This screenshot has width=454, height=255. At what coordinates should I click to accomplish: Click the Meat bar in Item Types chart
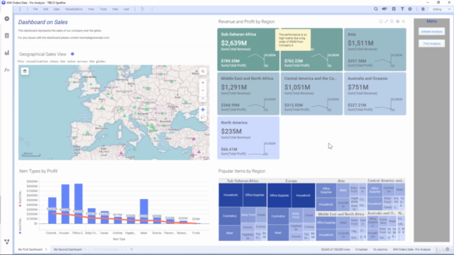144,211
